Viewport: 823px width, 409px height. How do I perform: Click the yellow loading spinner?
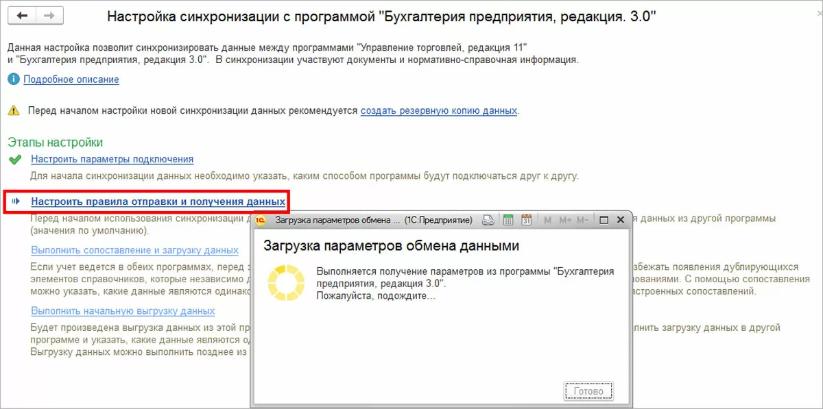(x=285, y=284)
